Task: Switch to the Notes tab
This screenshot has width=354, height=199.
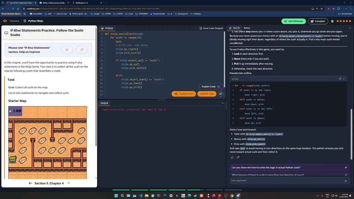Action: tap(247, 28)
